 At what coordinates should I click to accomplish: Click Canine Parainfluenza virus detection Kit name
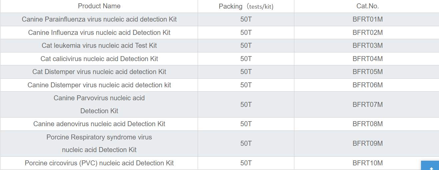click(x=99, y=19)
